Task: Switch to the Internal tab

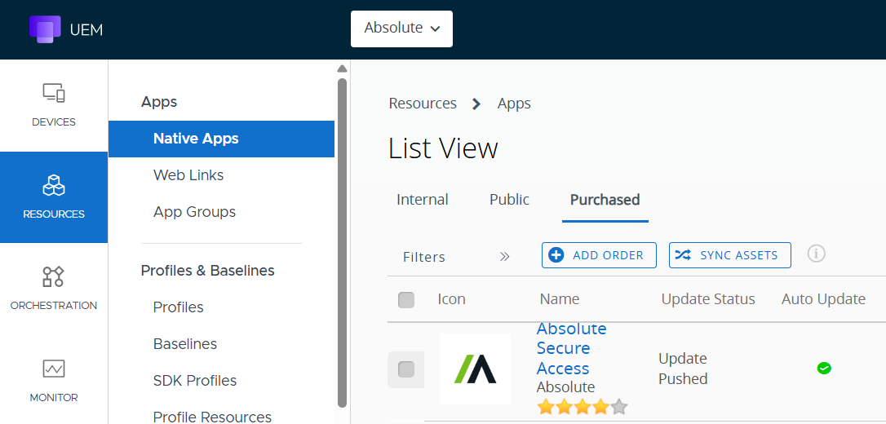Action: [x=423, y=199]
